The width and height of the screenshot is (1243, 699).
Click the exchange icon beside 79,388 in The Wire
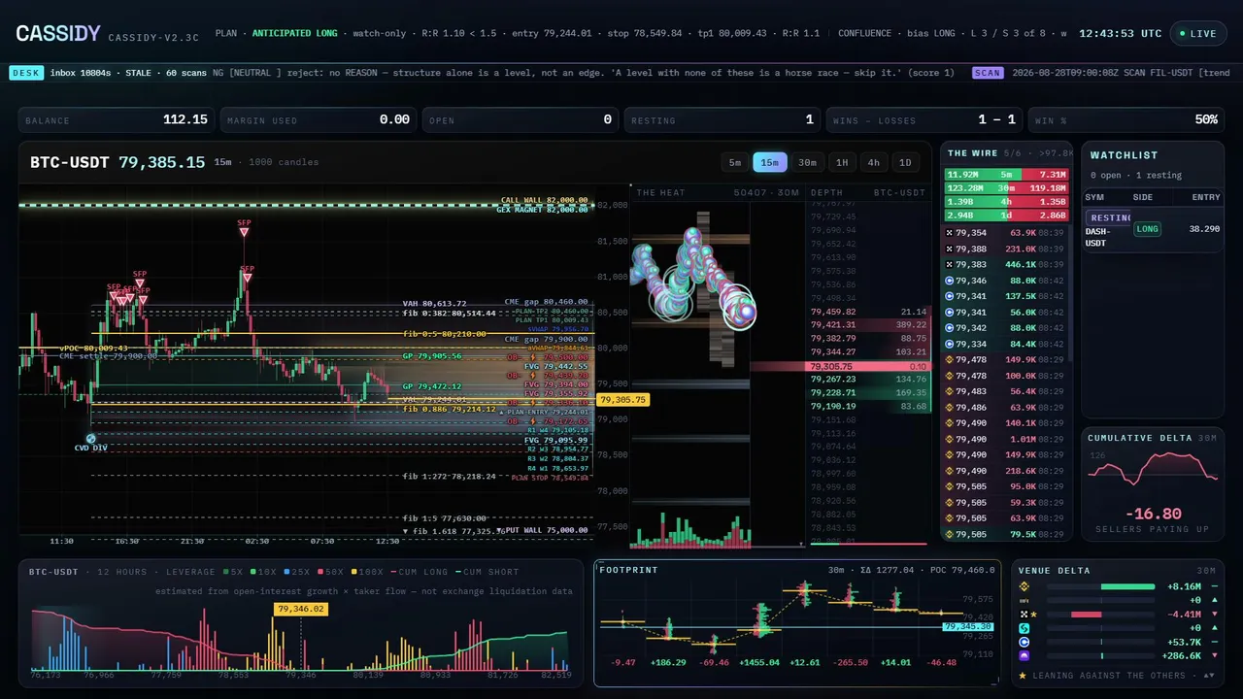point(949,250)
